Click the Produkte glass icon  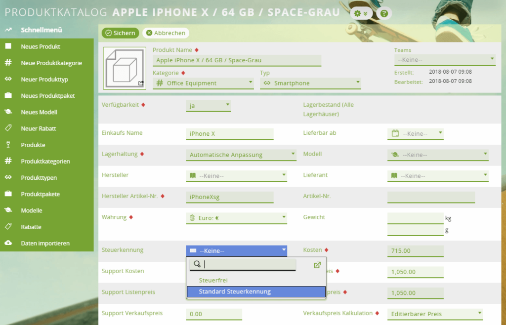pos(8,144)
